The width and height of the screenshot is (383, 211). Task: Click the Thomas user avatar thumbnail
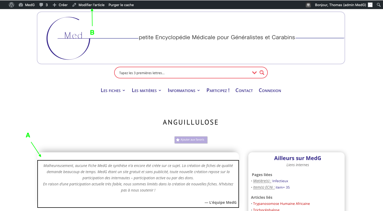point(370,5)
